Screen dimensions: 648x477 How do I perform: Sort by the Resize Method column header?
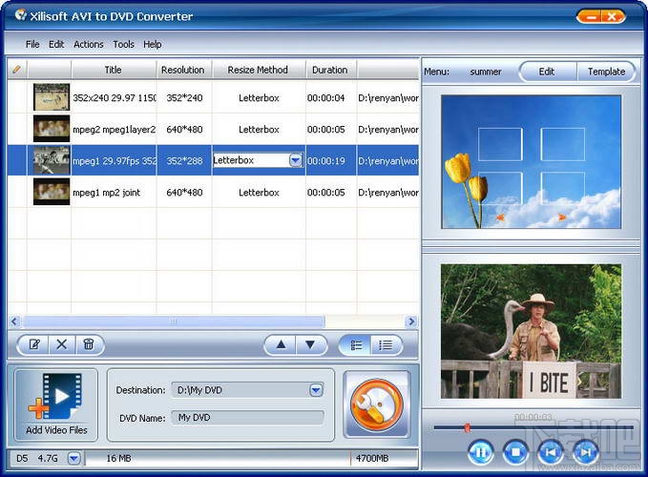click(x=258, y=70)
